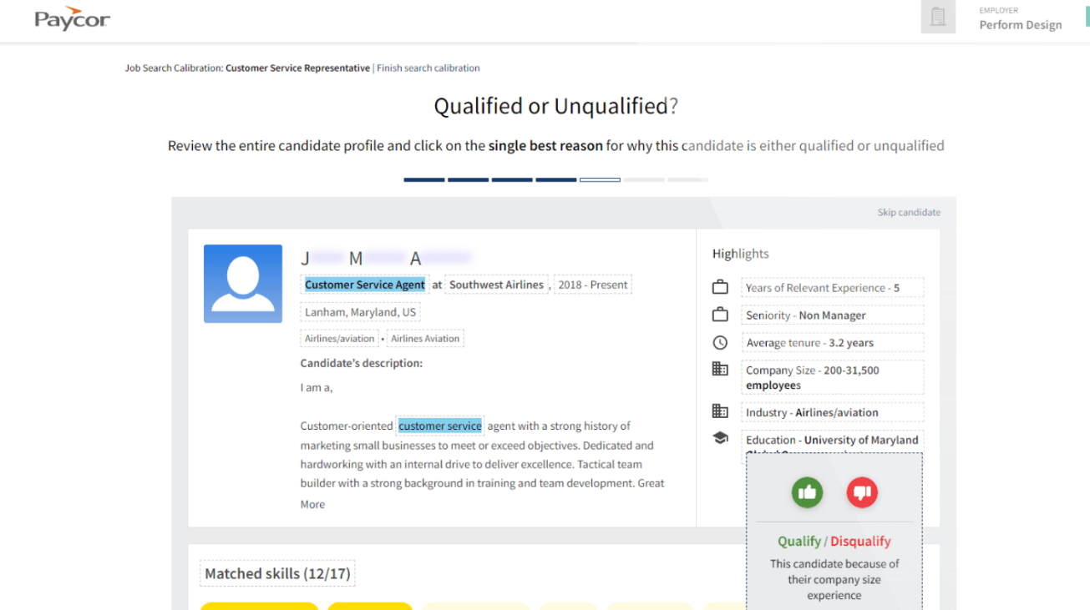
Task: Click the red thumbs-down Disqualify icon
Action: 862,492
